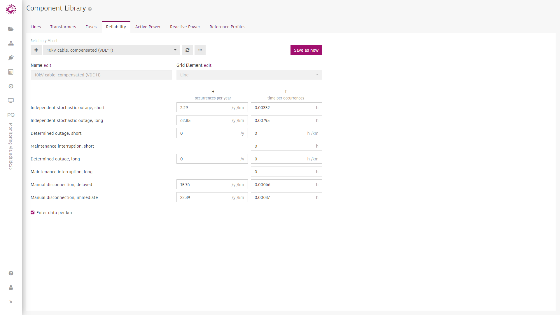Open the user profile sidebar icon

tap(11, 287)
